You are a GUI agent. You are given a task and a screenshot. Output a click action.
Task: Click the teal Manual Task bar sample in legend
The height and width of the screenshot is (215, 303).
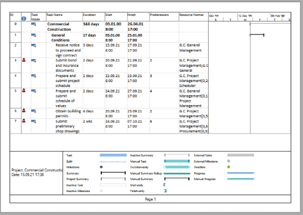[177, 161]
